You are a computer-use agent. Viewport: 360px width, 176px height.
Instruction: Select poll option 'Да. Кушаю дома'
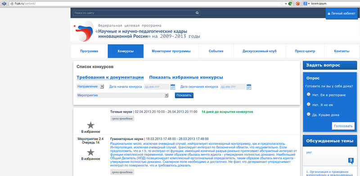(309, 114)
